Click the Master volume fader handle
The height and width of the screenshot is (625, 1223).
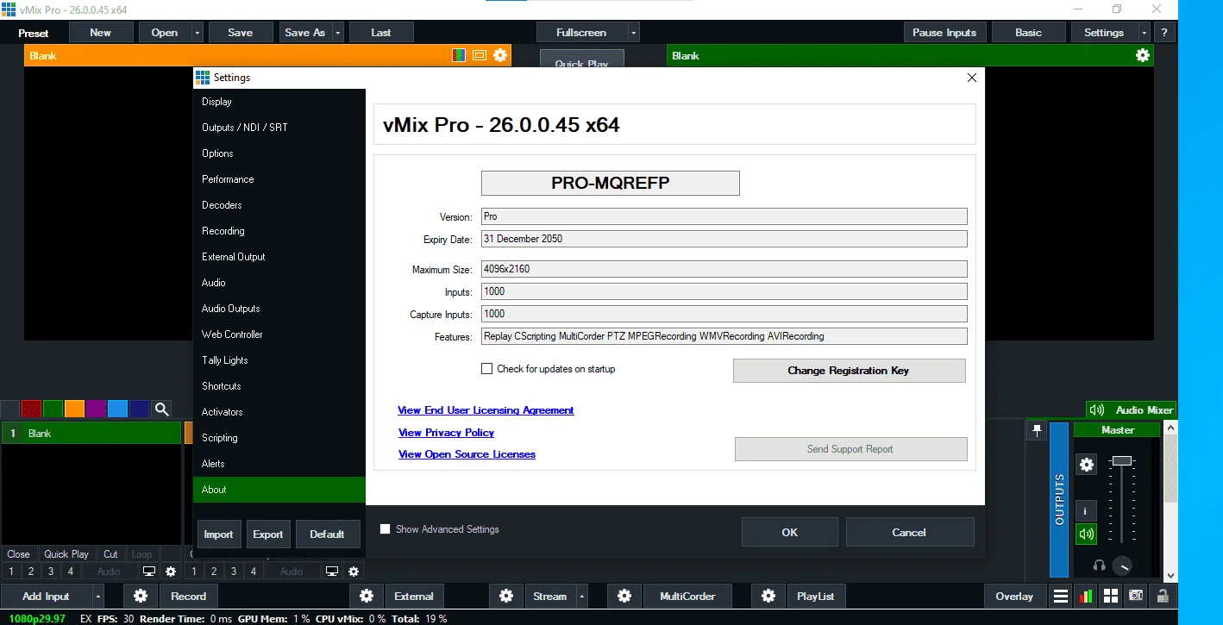click(x=1121, y=461)
